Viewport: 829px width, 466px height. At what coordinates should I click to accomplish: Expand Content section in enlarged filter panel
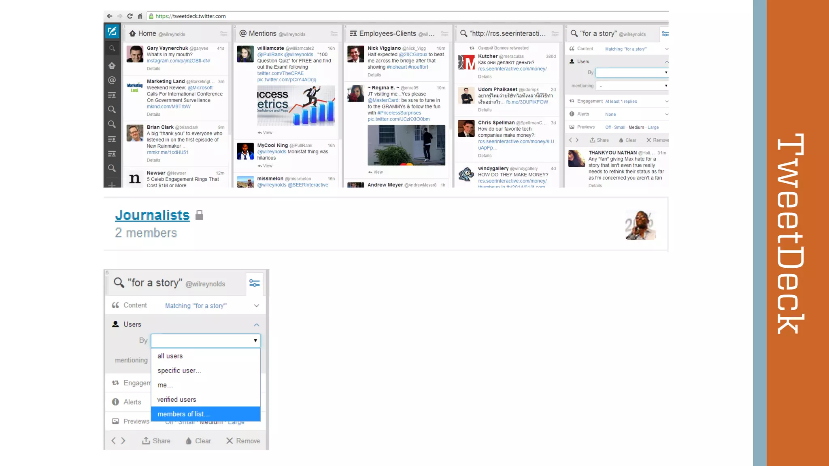(257, 306)
